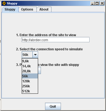Click the Sloppy title bar app icon
106x111 pixels.
[x=4, y=3]
